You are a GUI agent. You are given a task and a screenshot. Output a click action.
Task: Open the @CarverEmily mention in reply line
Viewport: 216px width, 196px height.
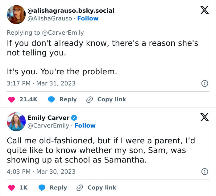click(63, 33)
